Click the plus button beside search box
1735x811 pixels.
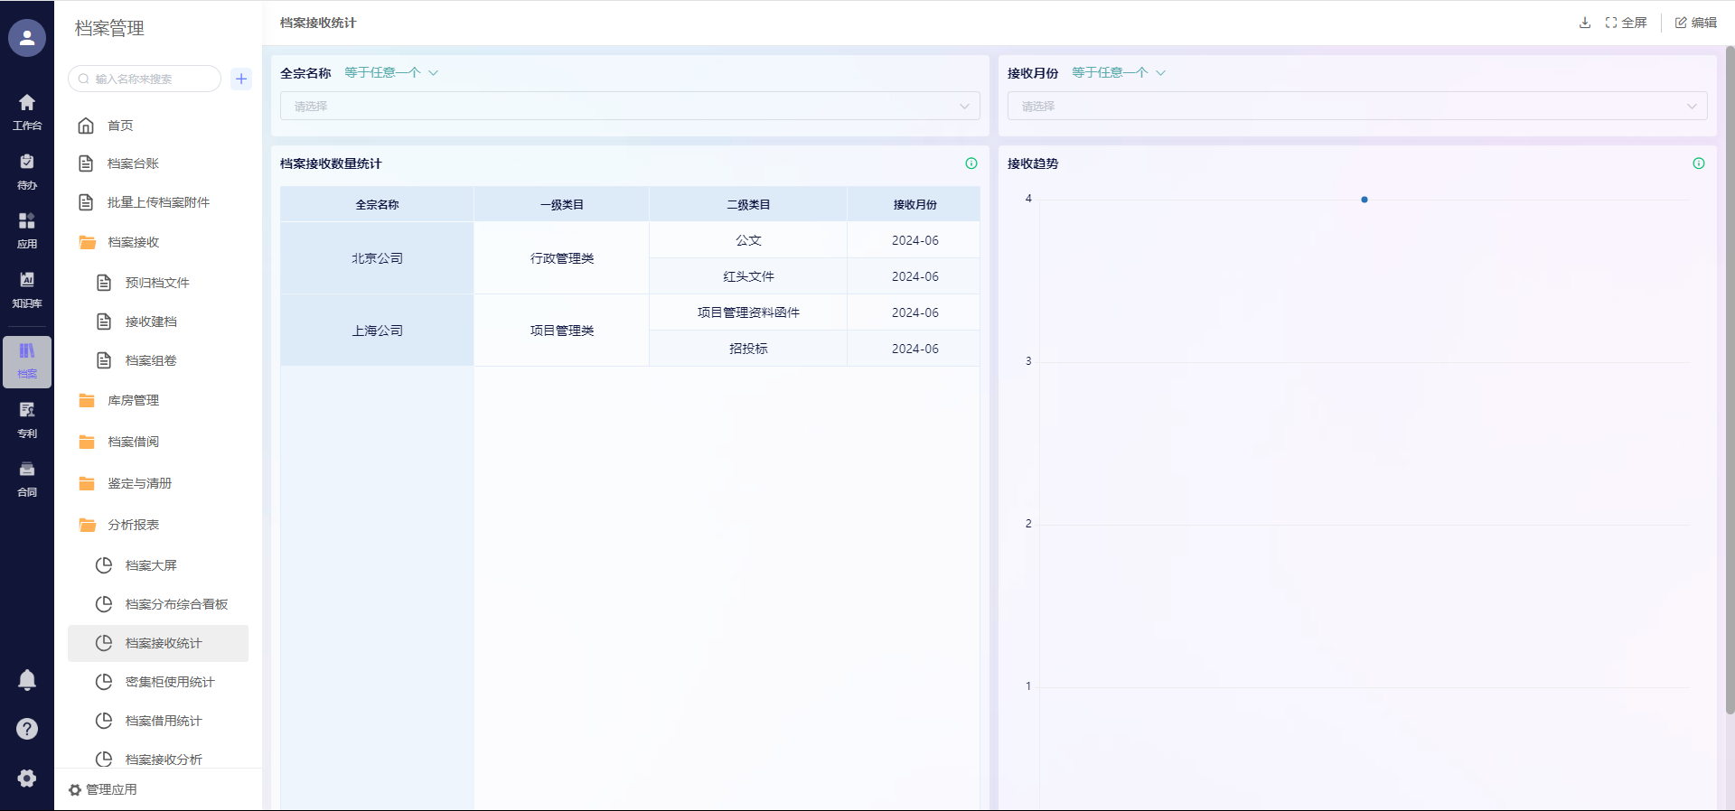coord(241,79)
